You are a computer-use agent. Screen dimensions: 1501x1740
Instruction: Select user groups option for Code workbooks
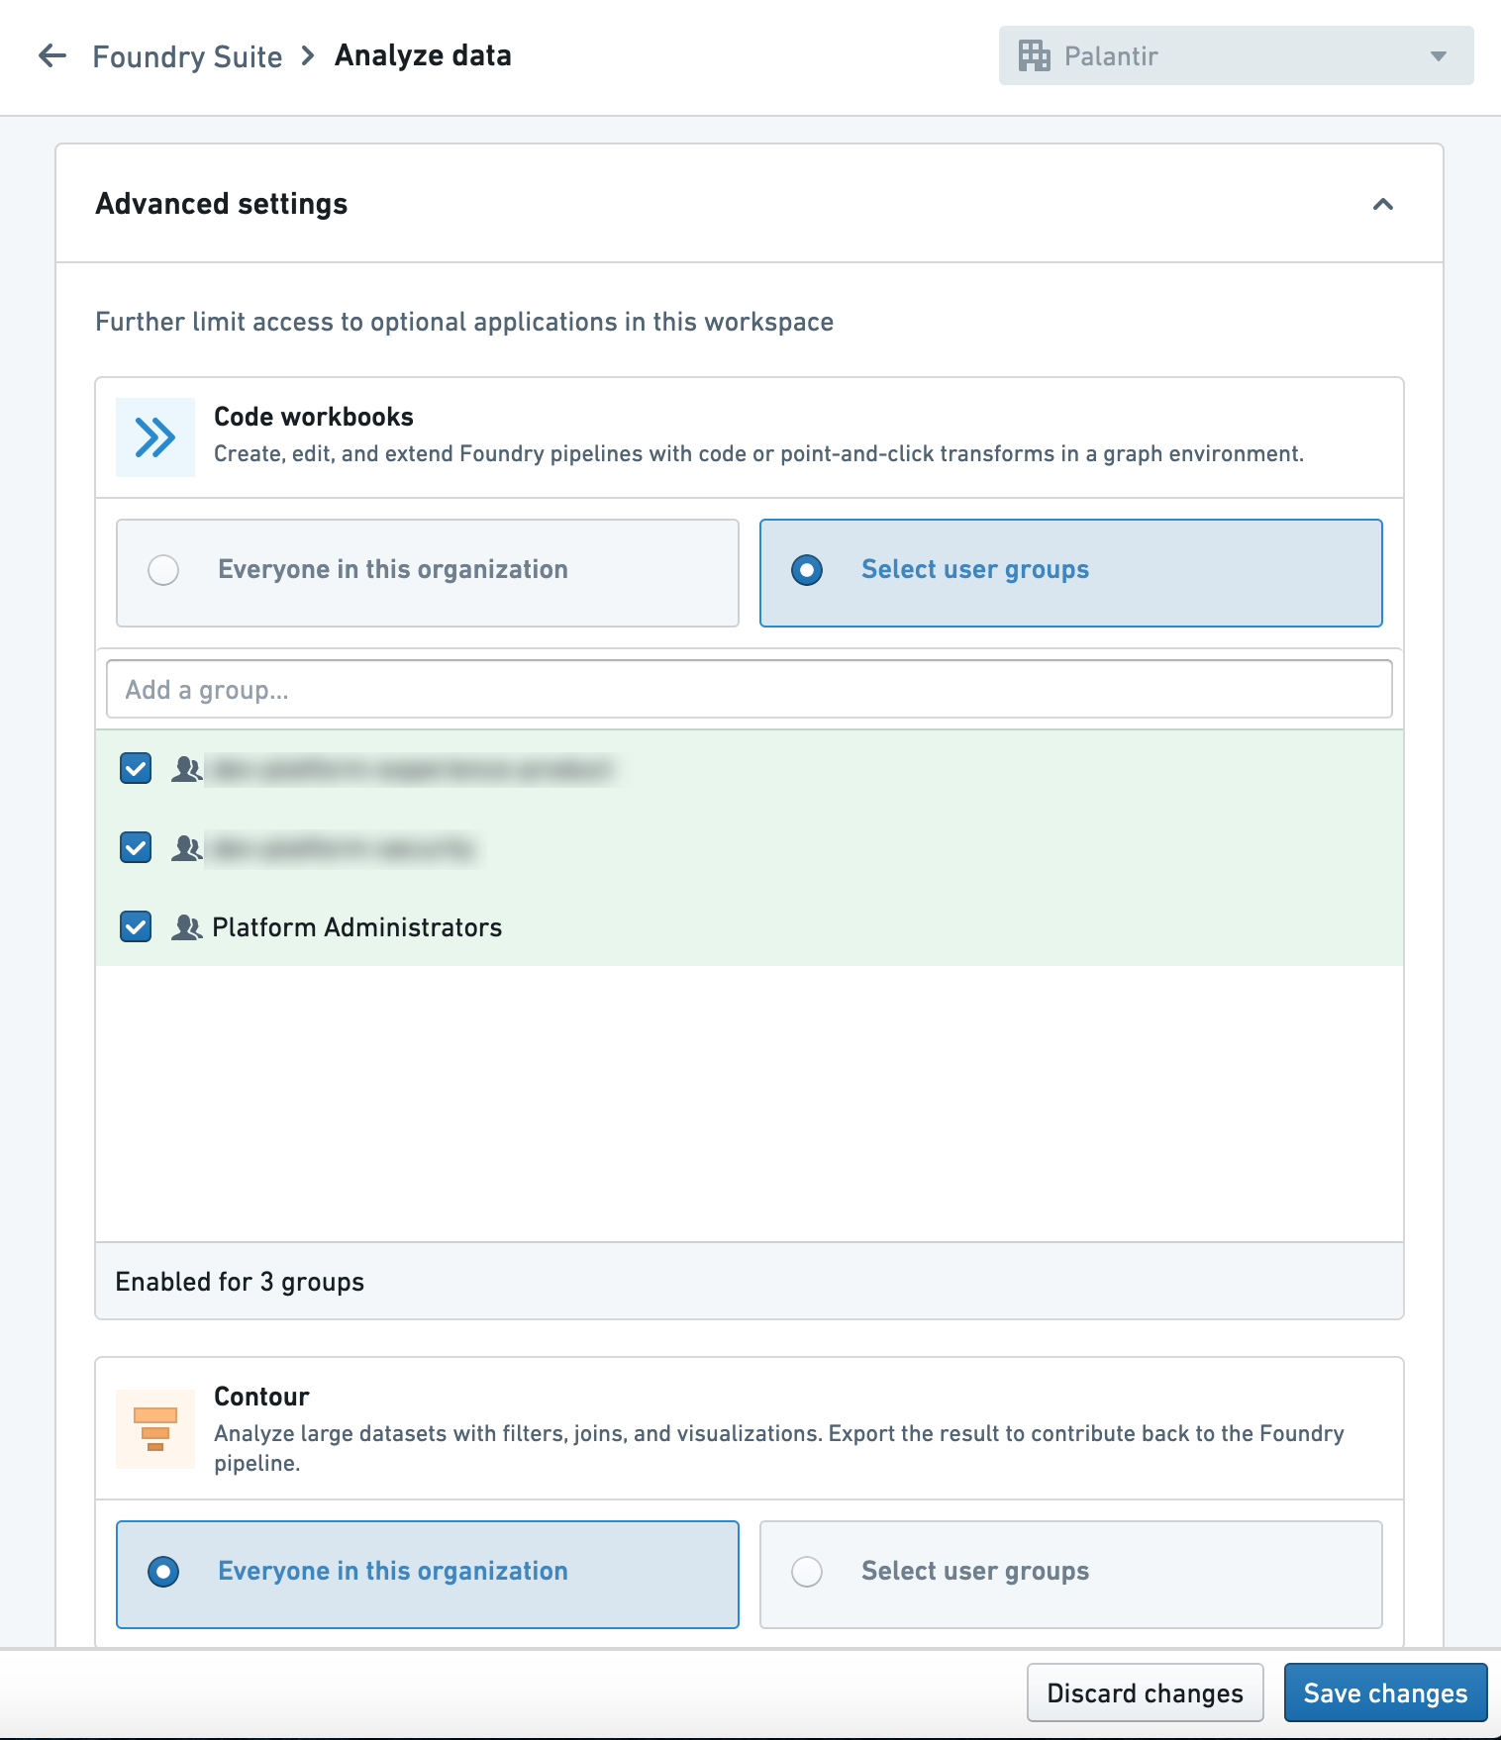[x=1070, y=573]
